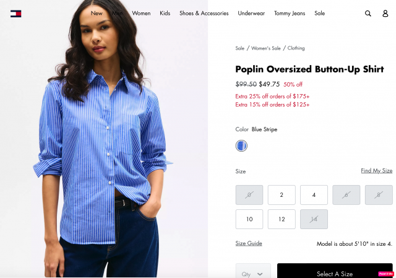Viewport: 396px width, 278px height.
Task: Click the model shirt product image
Action: click(104, 139)
